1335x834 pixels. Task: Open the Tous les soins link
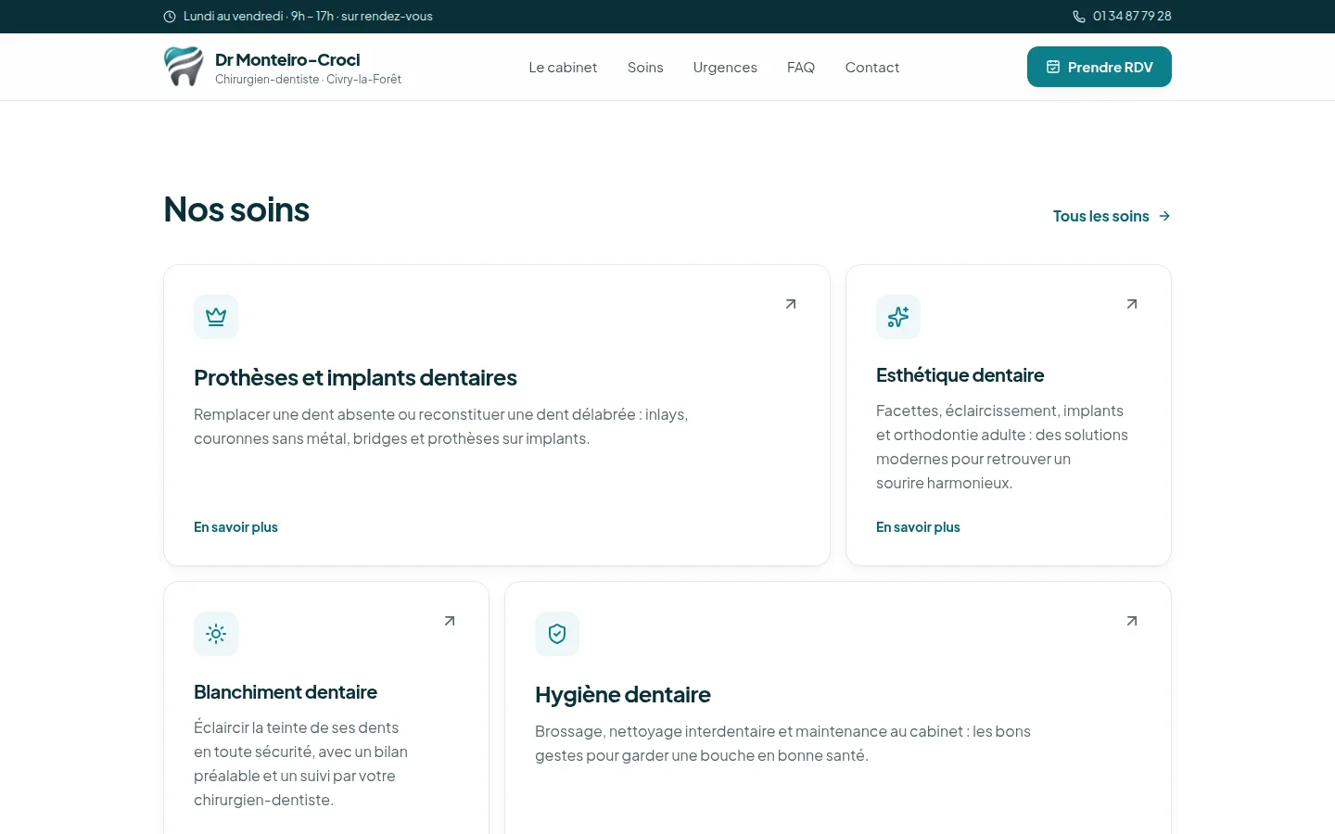coord(1112,216)
